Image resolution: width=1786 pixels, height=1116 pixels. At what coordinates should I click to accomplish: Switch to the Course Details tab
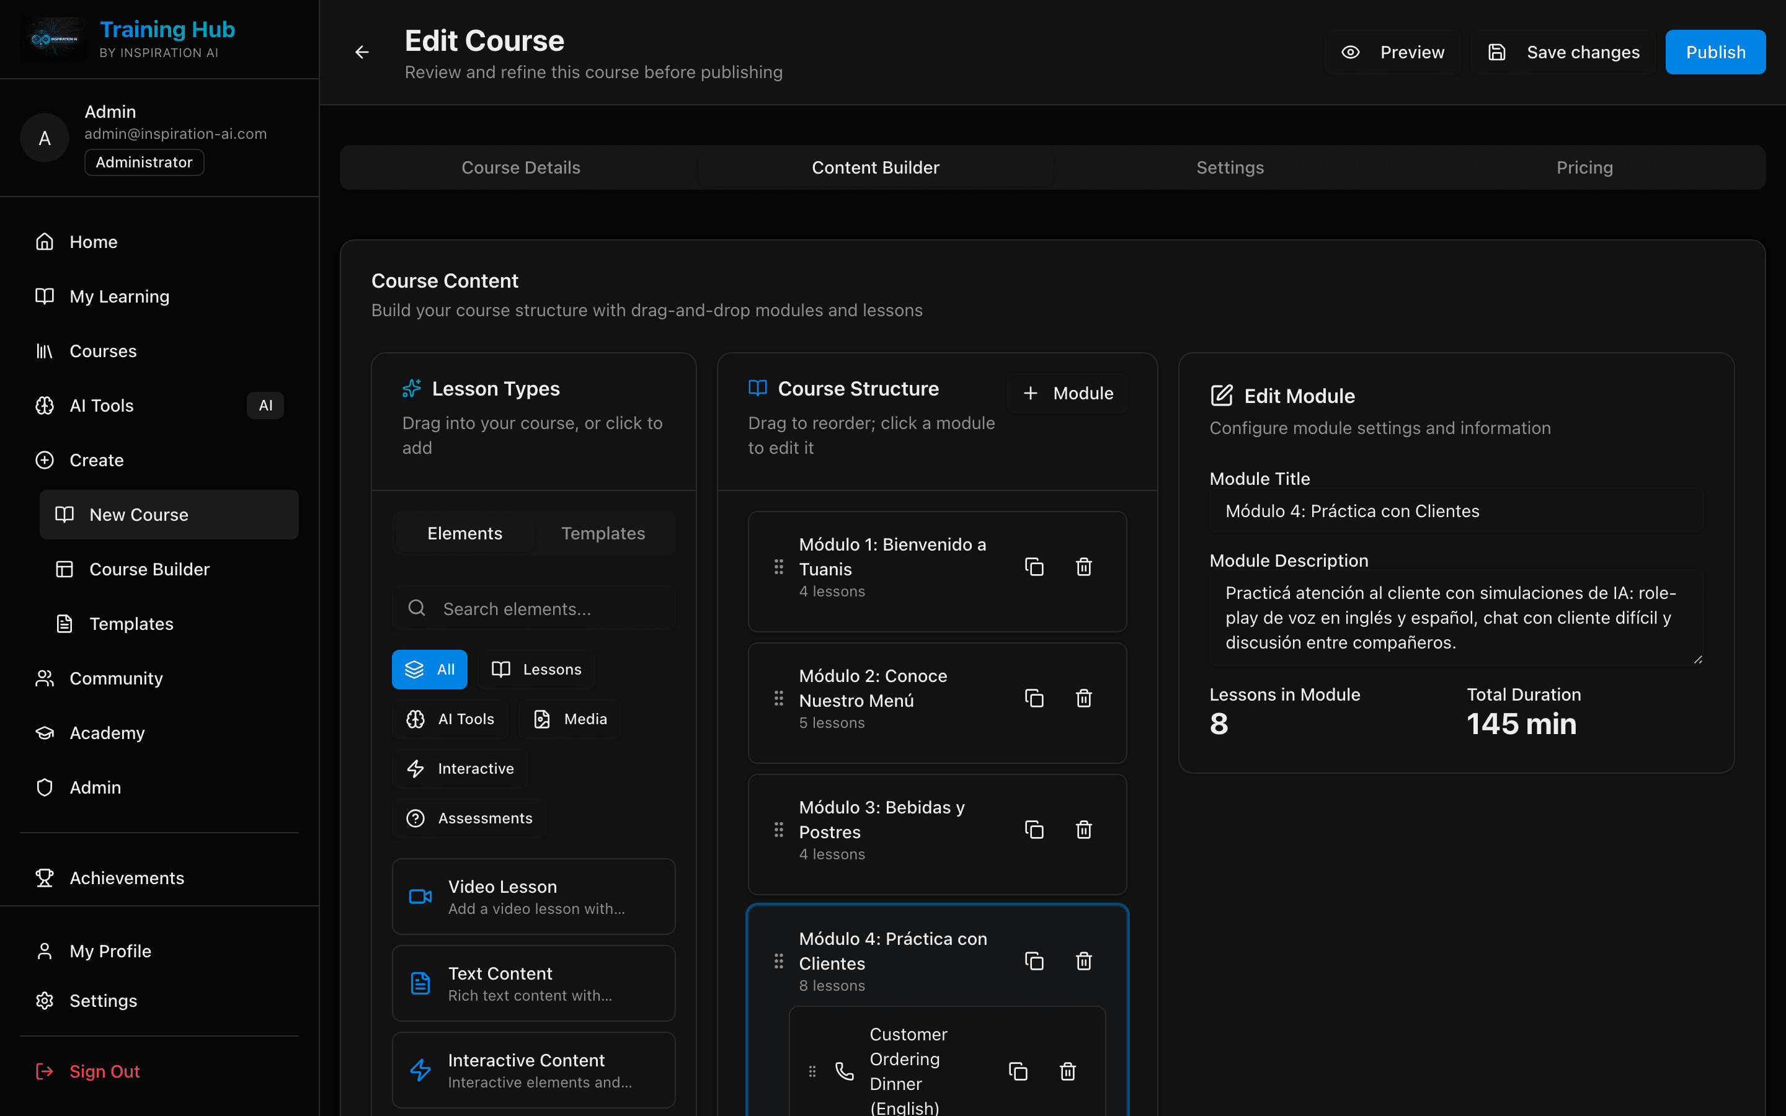point(520,167)
